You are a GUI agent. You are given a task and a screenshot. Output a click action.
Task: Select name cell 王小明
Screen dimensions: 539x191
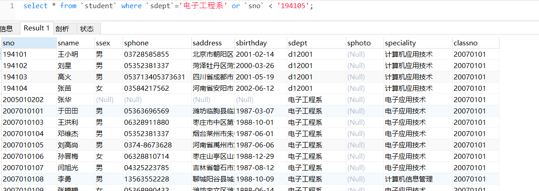pos(75,54)
